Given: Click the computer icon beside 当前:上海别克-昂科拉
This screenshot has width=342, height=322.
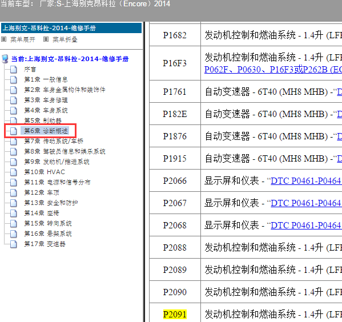Looking at the screenshot, I should click(5, 59).
